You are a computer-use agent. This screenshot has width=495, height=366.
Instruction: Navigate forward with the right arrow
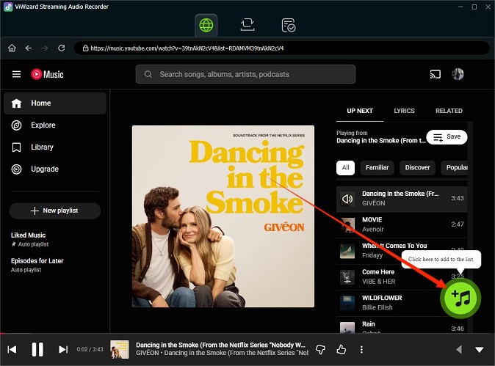45,48
